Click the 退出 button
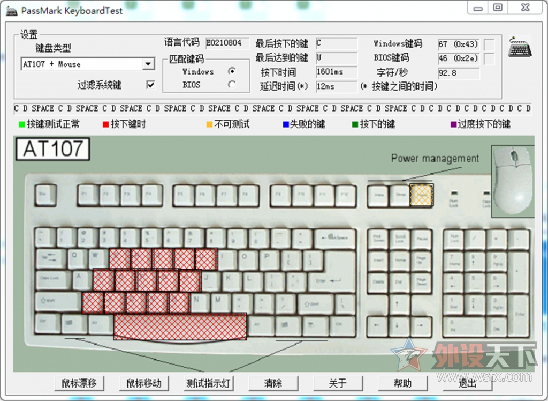Image resolution: width=548 pixels, height=401 pixels. [467, 383]
